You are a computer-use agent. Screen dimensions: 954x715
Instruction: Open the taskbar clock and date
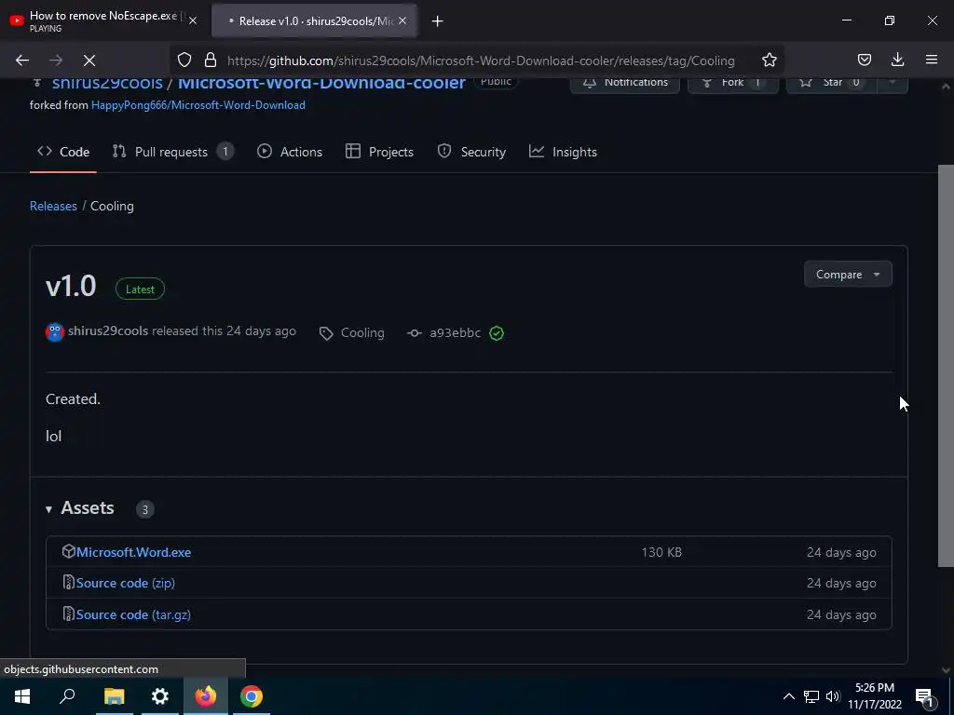(x=874, y=696)
